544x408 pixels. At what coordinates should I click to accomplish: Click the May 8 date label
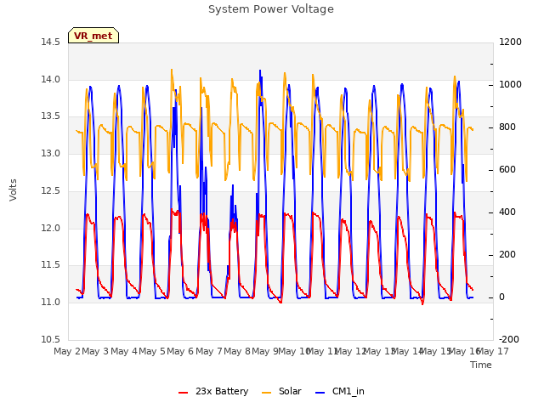[x=237, y=351]
